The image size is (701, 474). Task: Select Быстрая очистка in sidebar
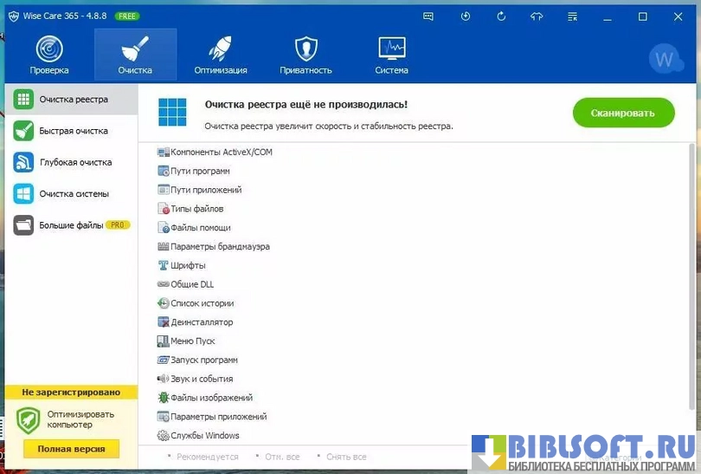[x=73, y=131]
